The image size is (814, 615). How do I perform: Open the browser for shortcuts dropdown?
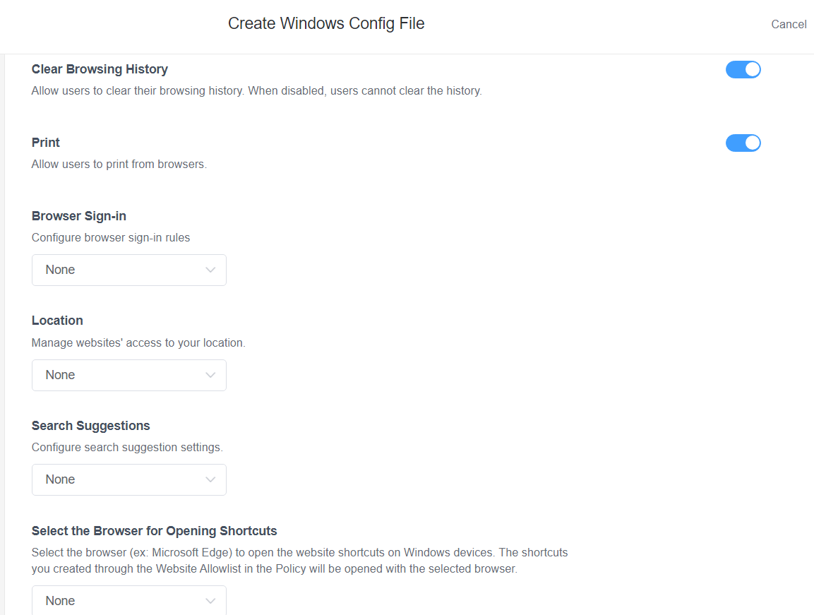click(128, 600)
